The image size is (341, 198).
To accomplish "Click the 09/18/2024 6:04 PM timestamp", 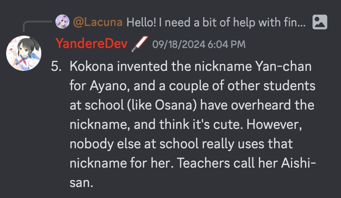I will pyautogui.click(x=199, y=44).
